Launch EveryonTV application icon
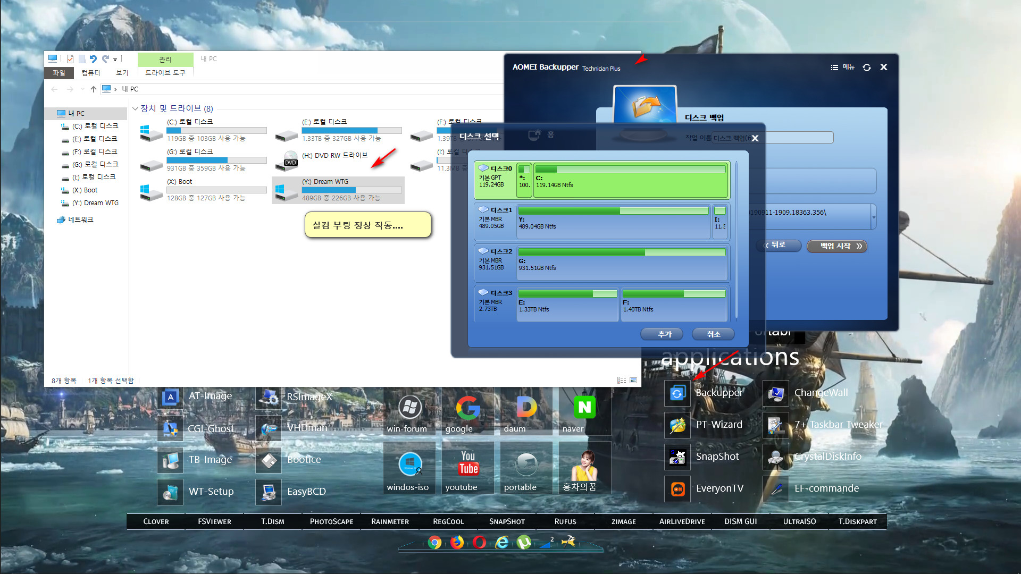The width and height of the screenshot is (1021, 574). 677,489
